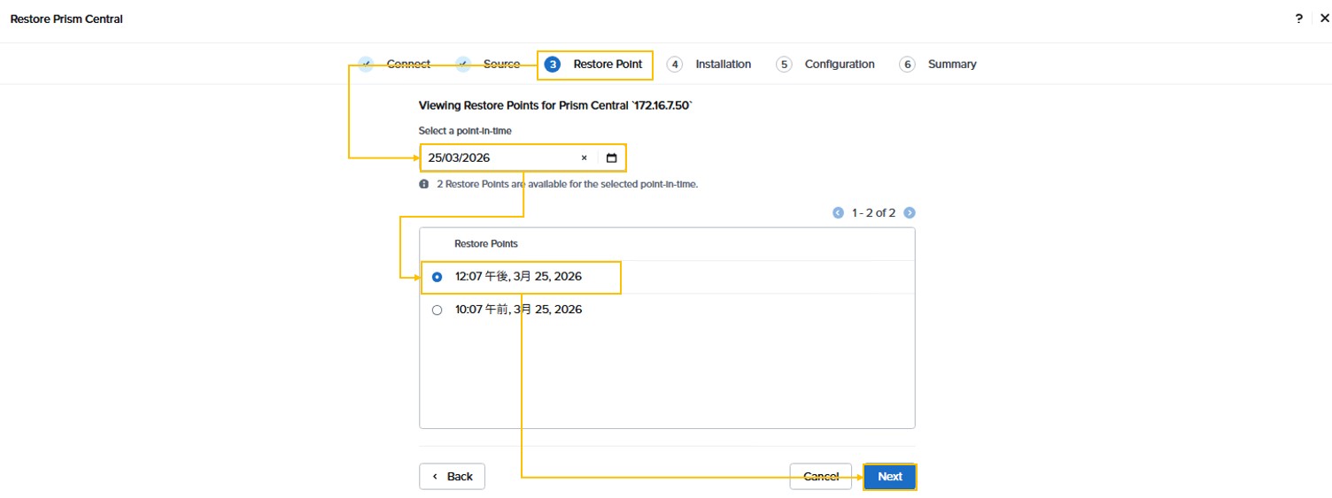This screenshot has width=1332, height=498.
Task: Close the Restore Prism Central dialog
Action: 1324,19
